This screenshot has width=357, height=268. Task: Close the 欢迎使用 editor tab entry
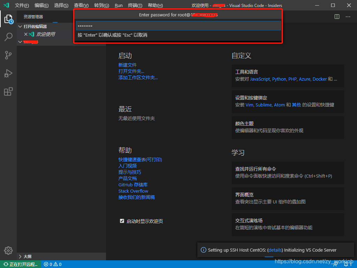pos(26,34)
